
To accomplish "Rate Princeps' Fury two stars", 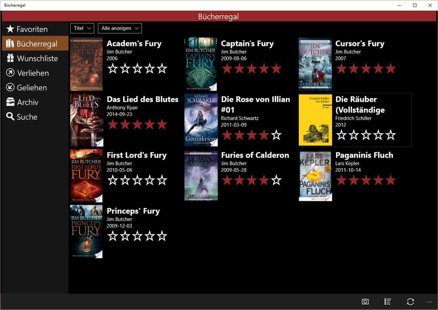I will point(125,236).
